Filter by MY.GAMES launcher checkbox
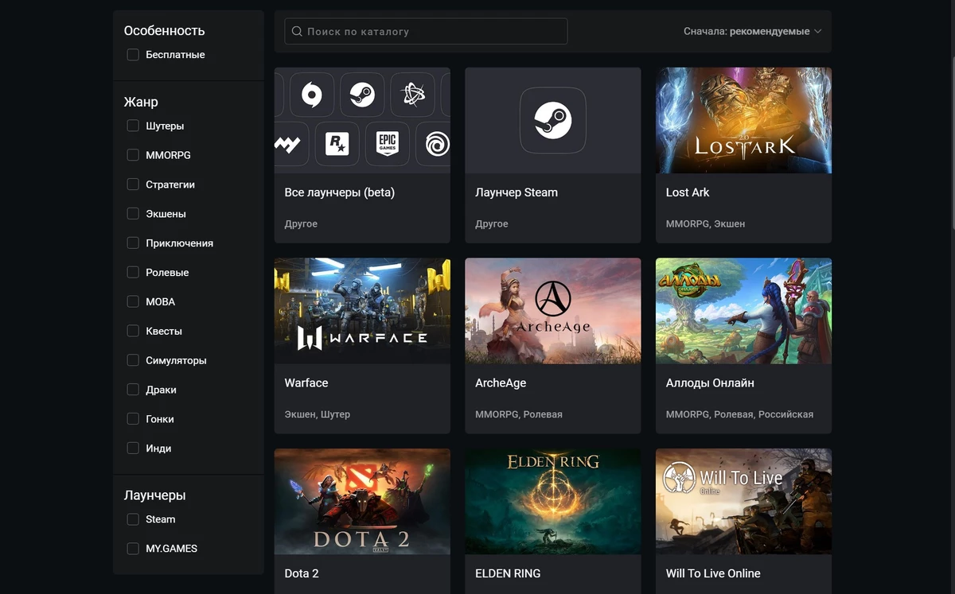 tap(133, 549)
